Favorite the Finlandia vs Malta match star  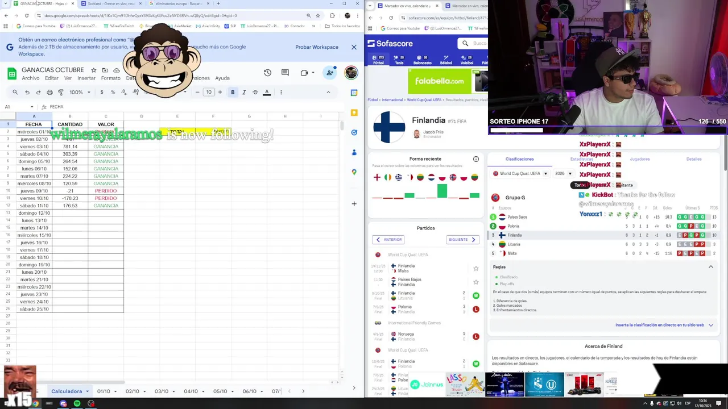[476, 268]
